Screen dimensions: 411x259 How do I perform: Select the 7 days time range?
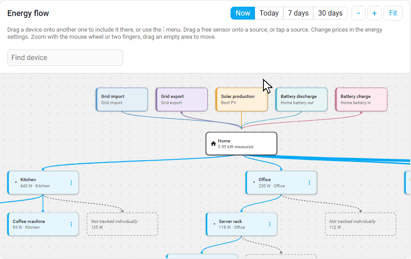(x=298, y=13)
